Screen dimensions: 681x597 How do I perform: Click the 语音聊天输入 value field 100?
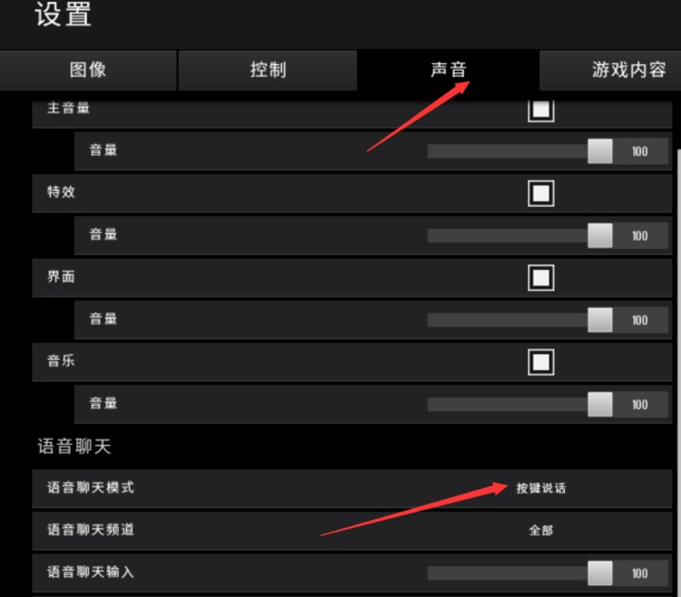click(640, 573)
